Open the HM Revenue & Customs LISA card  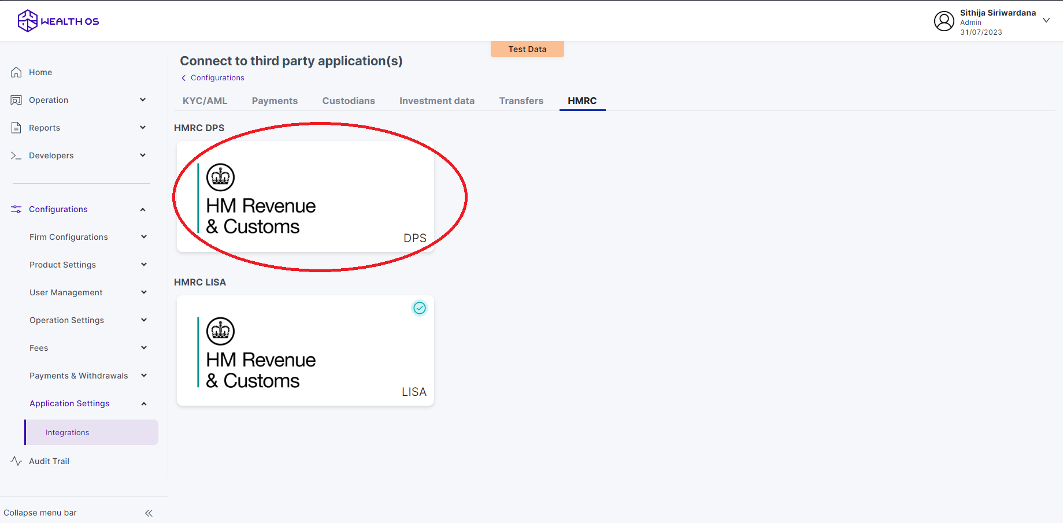305,350
